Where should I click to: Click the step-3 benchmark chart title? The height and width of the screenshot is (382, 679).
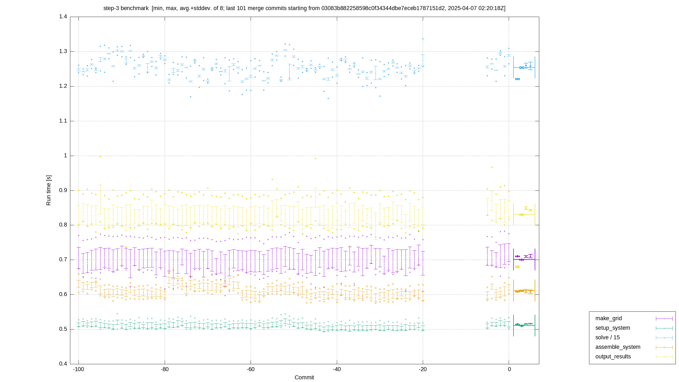point(304,8)
